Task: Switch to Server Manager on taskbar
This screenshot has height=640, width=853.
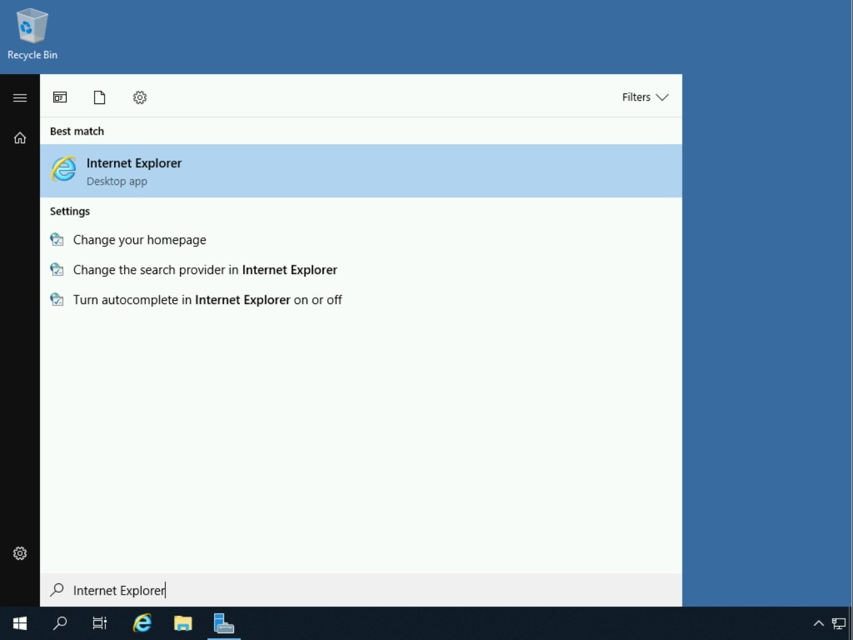Action: click(x=224, y=623)
